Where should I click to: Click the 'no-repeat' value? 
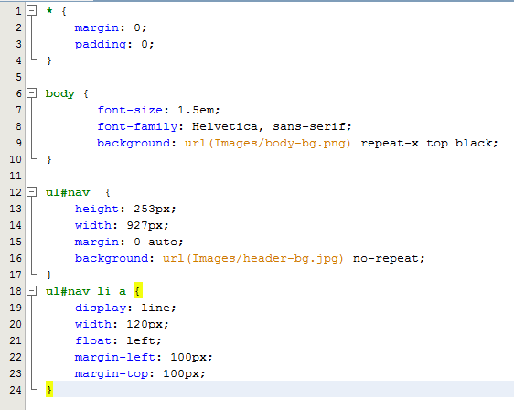click(x=386, y=258)
